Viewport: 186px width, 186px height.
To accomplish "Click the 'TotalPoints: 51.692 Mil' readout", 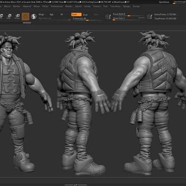I will tap(165, 19).
